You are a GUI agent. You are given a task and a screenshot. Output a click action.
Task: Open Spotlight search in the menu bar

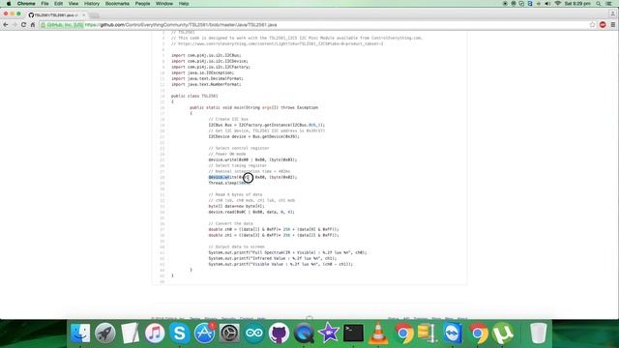coord(599,4)
